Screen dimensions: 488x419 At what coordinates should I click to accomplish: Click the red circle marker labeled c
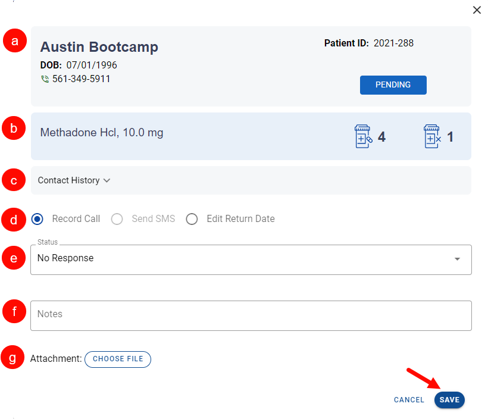[15, 180]
